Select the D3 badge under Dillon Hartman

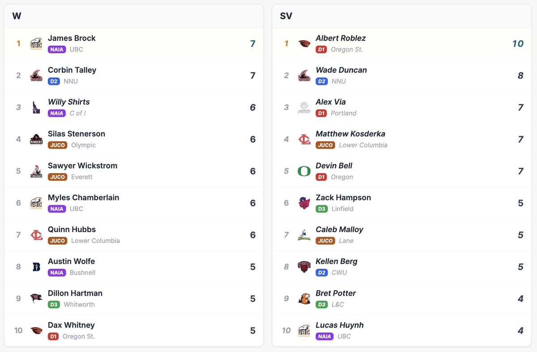[54, 305]
